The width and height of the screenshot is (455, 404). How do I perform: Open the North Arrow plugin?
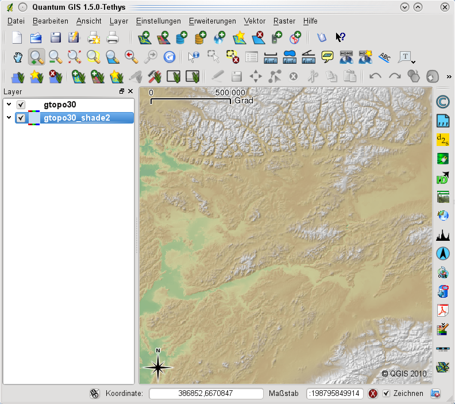point(443,253)
